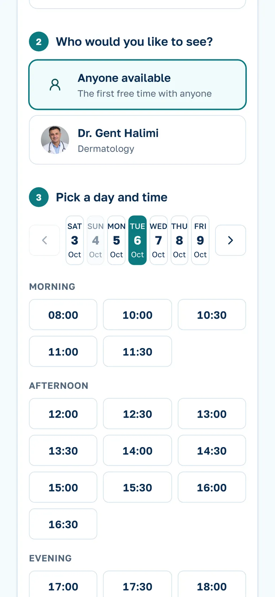Image resolution: width=275 pixels, height=597 pixels.
Task: Go to previous week using left chevron
Action: [x=44, y=240]
